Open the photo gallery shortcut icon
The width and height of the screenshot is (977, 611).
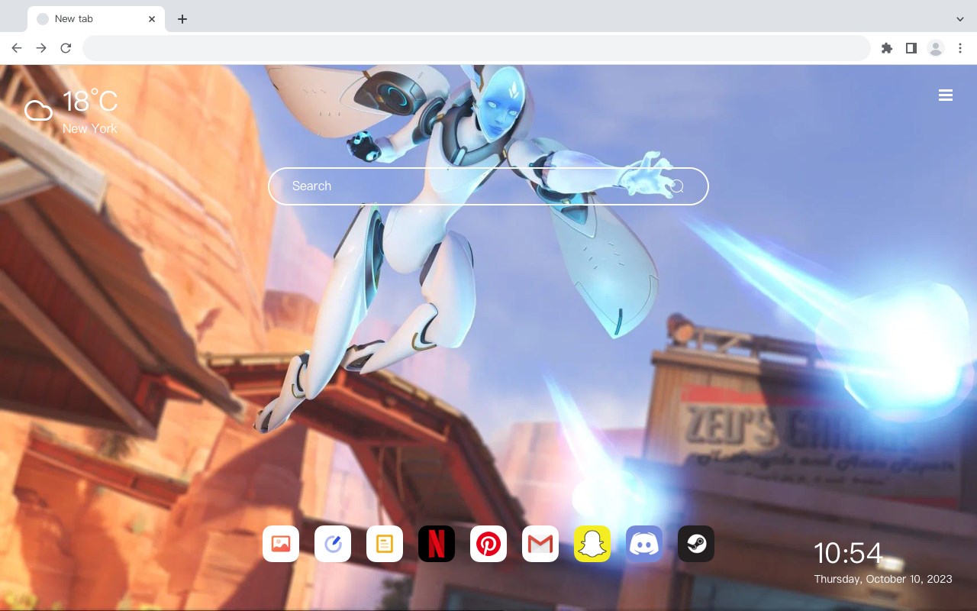pos(281,544)
